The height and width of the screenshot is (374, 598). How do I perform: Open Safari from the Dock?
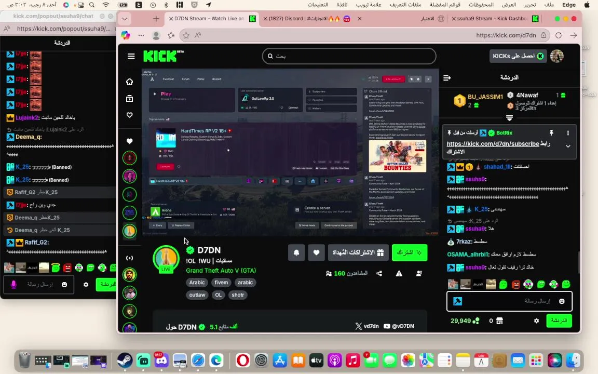point(198,360)
